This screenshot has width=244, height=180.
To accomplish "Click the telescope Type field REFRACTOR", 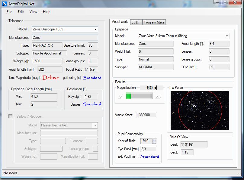I will [47, 45].
